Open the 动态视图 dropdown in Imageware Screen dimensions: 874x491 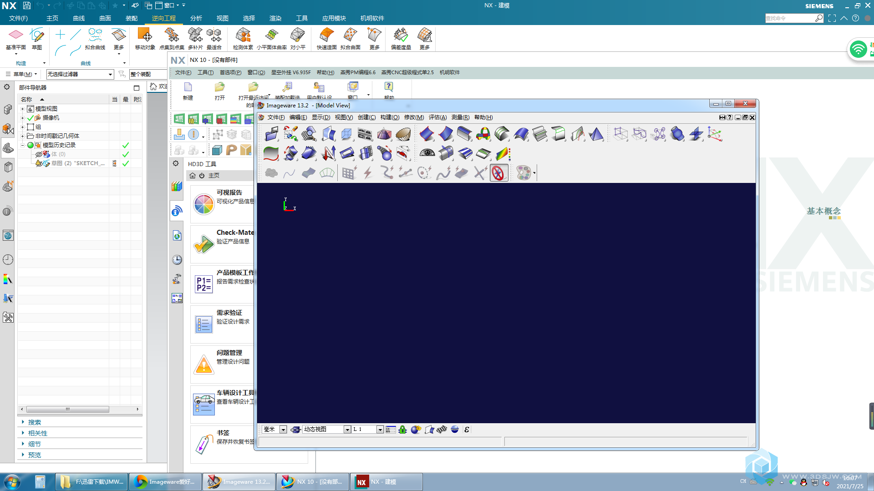(347, 430)
